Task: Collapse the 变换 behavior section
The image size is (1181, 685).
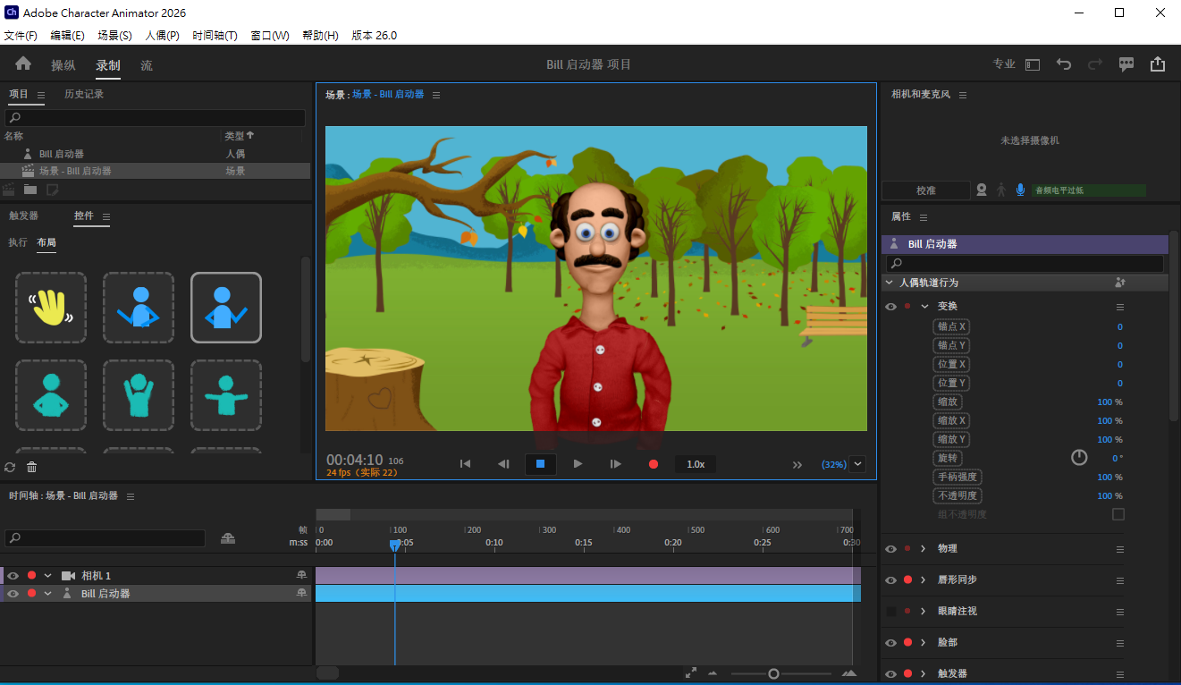Action: (x=925, y=307)
